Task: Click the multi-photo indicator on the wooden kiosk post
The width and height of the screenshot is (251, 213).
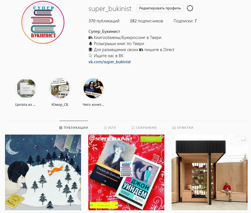Action: (x=243, y=138)
